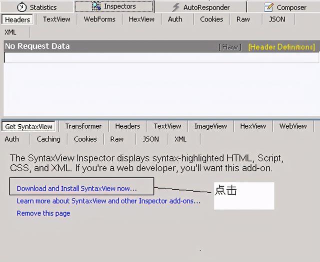This screenshot has height=262, width=320.
Task: Switch to request TextView tab
Action: [56, 19]
